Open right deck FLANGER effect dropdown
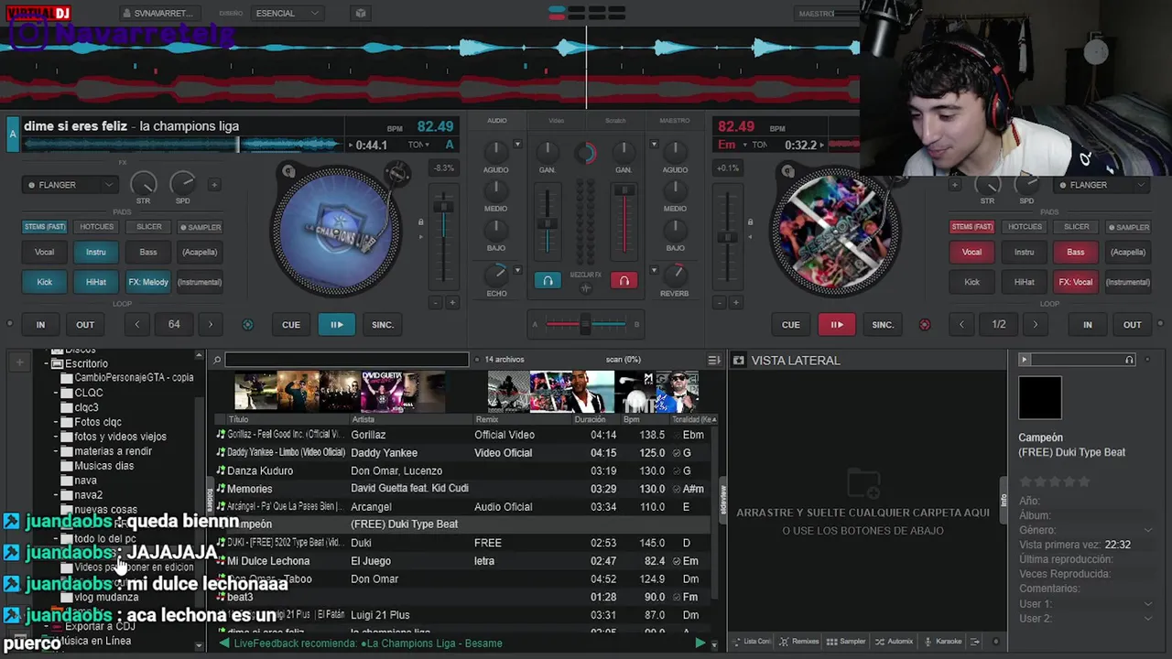 click(x=1140, y=185)
